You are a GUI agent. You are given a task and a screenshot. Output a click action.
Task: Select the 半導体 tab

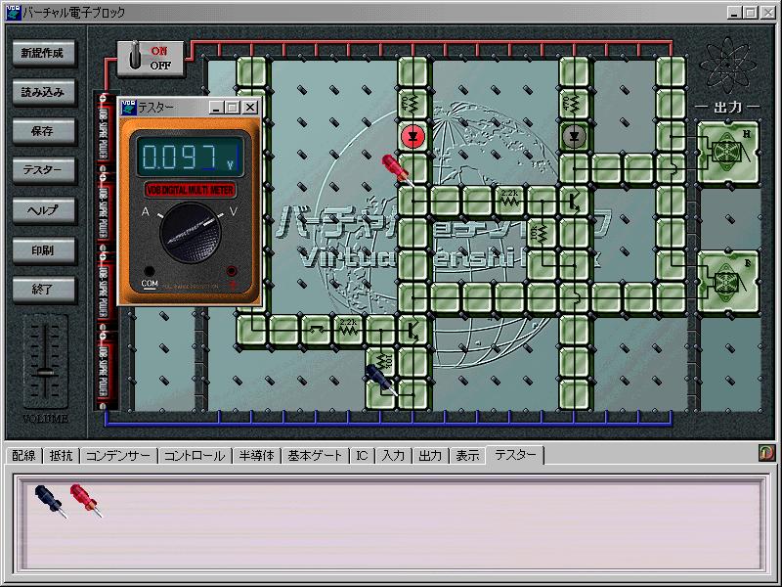(256, 456)
